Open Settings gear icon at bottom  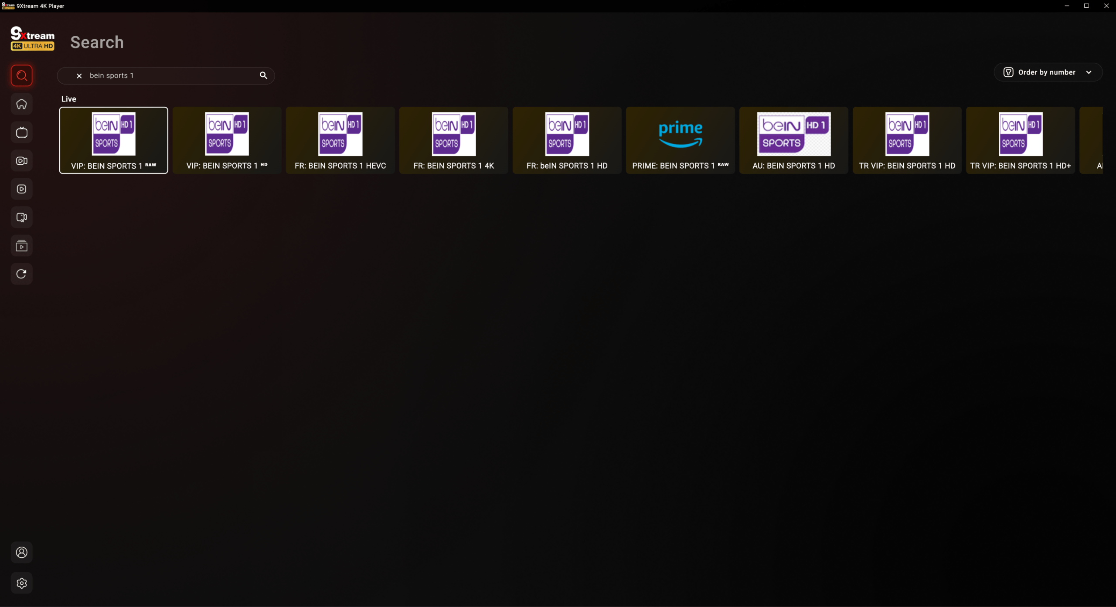(x=21, y=583)
